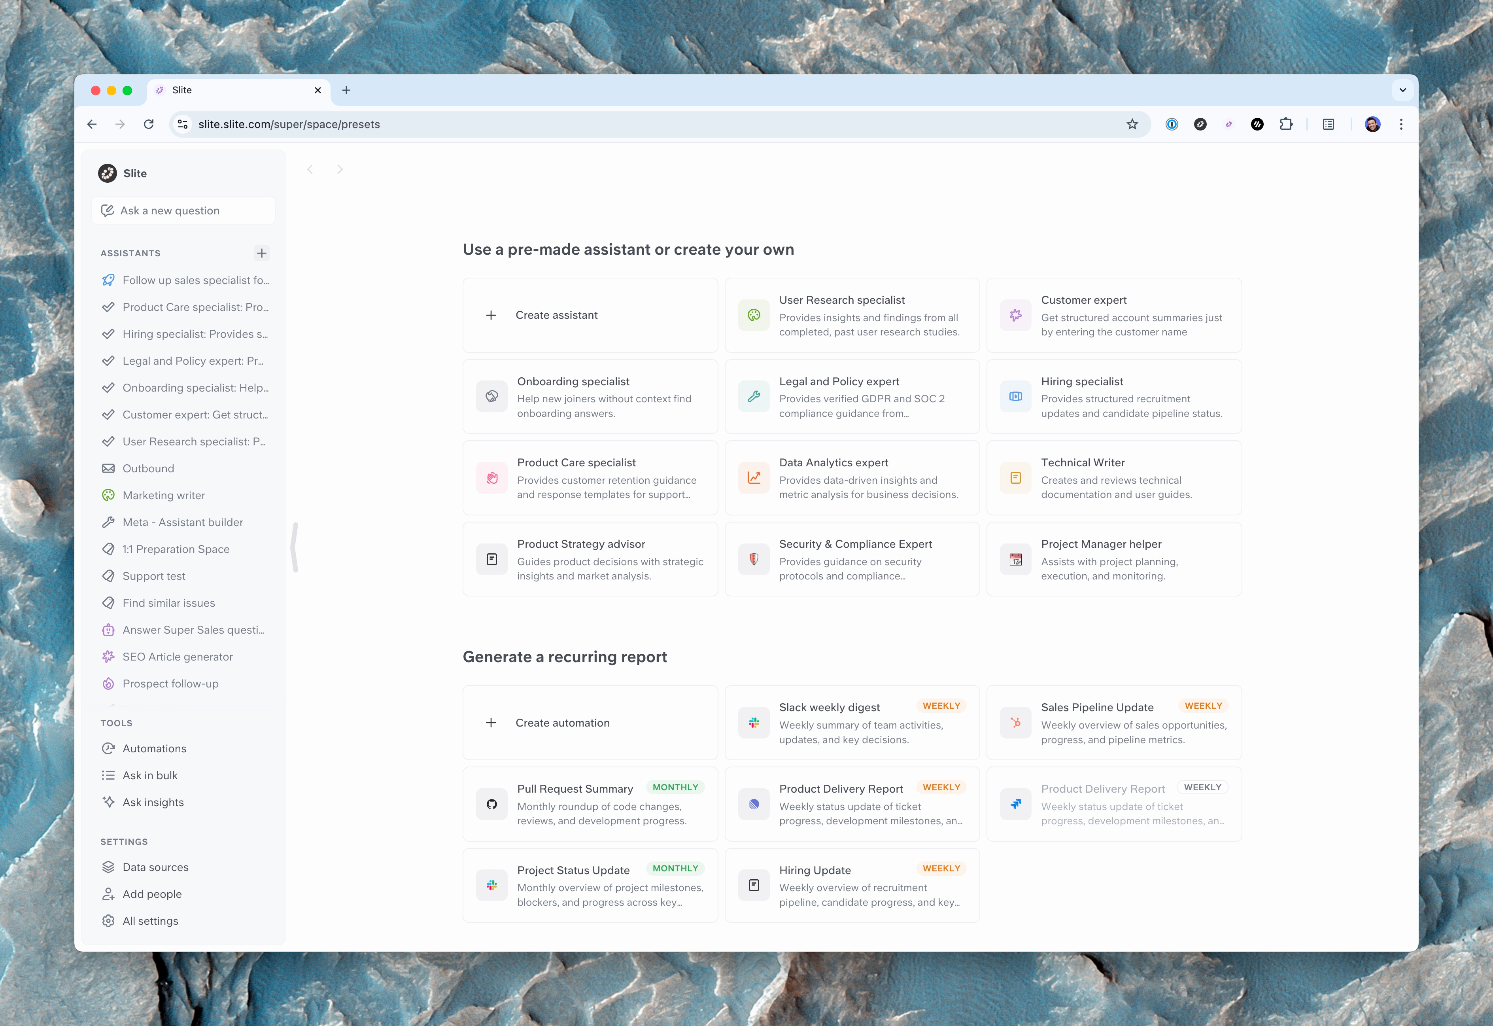Click the Data sources layers icon

[x=109, y=867]
